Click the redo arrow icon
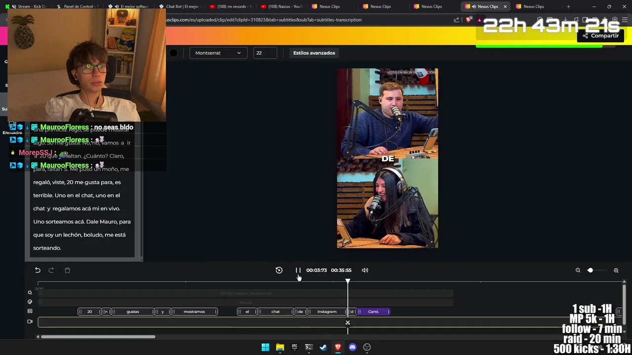 click(51, 270)
